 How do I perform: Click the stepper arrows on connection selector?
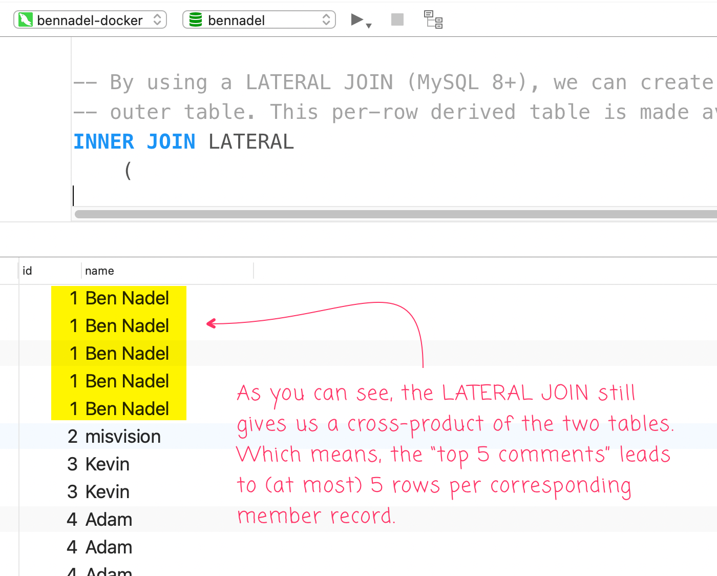coord(157,19)
